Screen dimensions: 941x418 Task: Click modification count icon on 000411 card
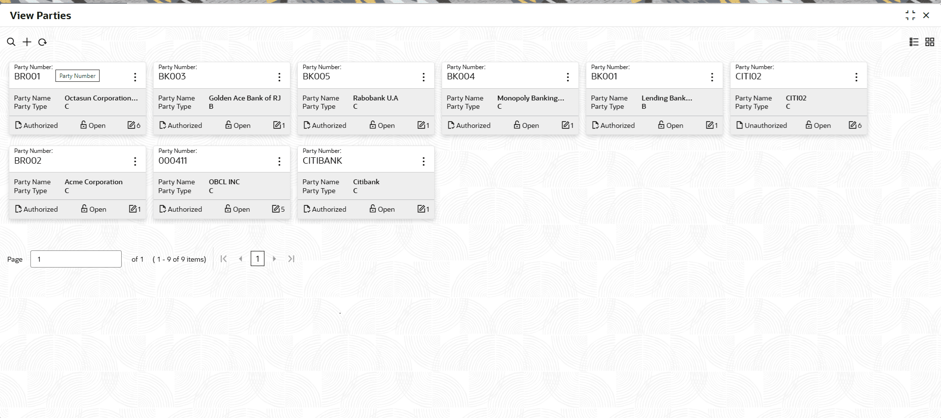(x=278, y=209)
